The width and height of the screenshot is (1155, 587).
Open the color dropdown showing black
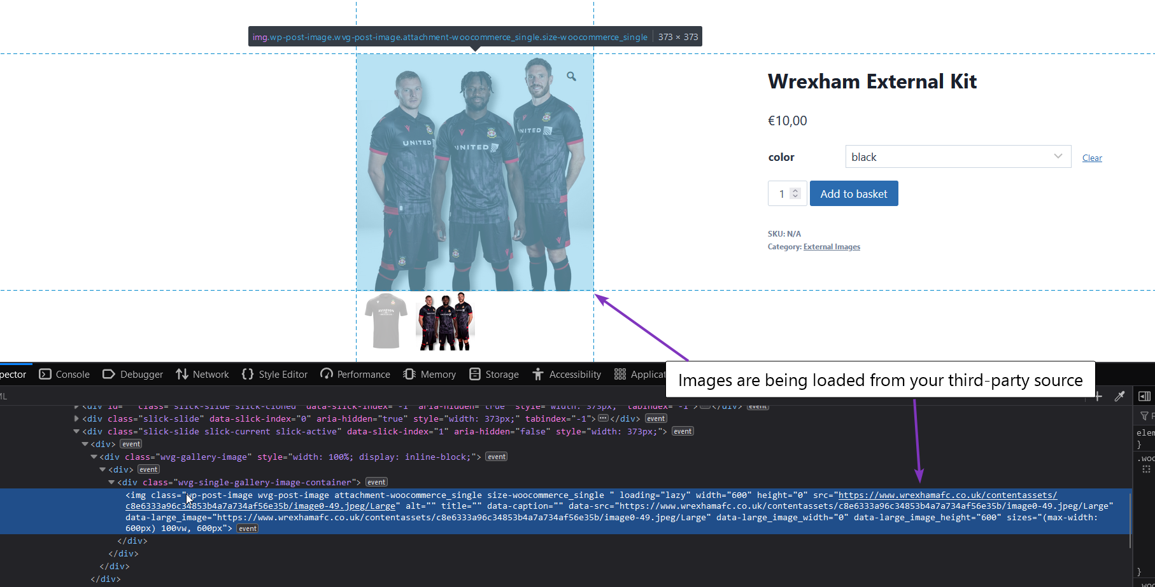pos(958,156)
